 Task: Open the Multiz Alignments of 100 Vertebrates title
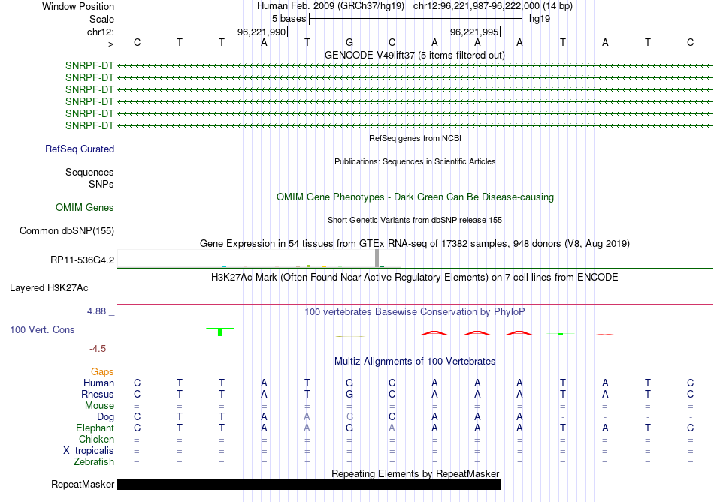[415, 362]
